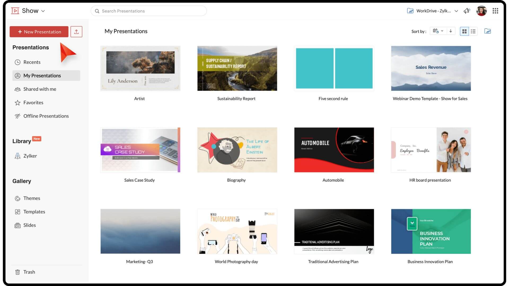This screenshot has height=286, width=509.
Task: Open the Shared with me section
Action: click(40, 89)
